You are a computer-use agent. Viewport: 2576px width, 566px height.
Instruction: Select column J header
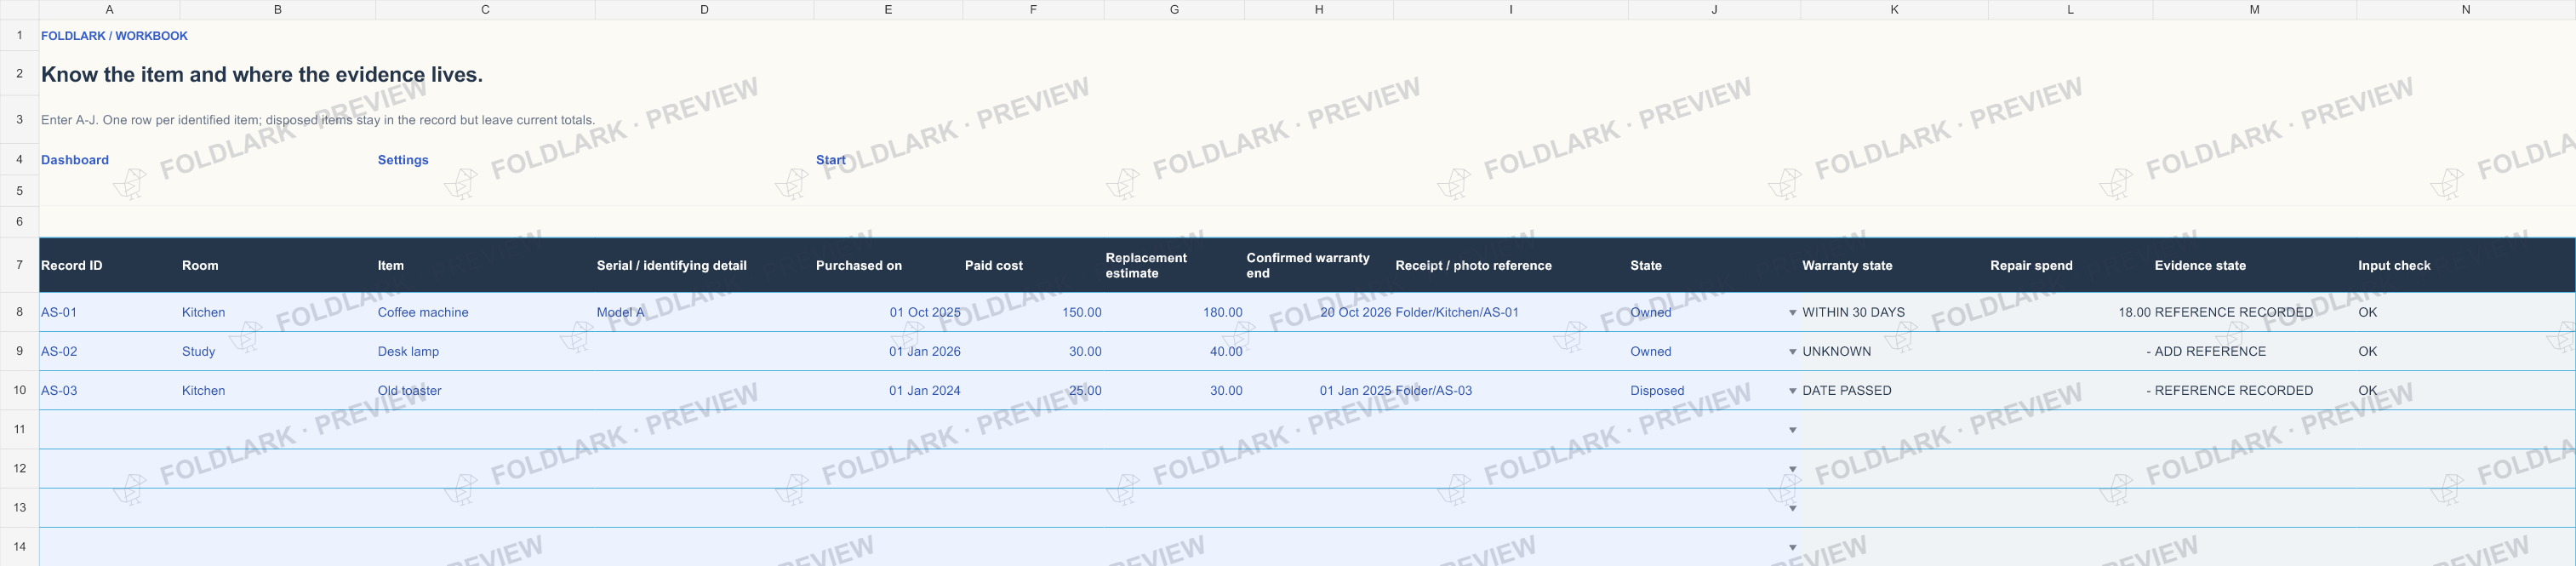1714,9
